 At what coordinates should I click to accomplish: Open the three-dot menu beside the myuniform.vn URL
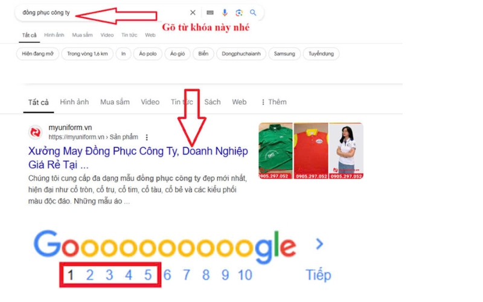(147, 137)
